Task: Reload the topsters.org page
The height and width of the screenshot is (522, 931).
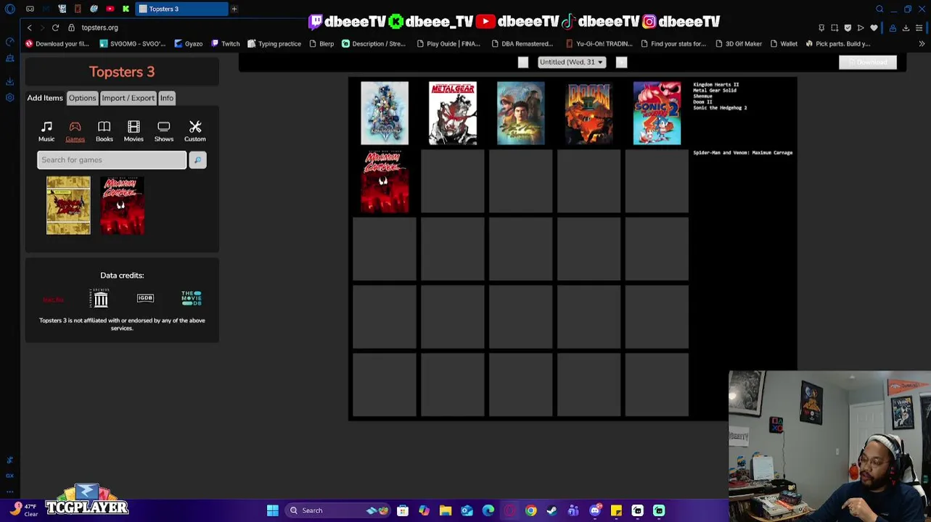Action: coord(55,28)
